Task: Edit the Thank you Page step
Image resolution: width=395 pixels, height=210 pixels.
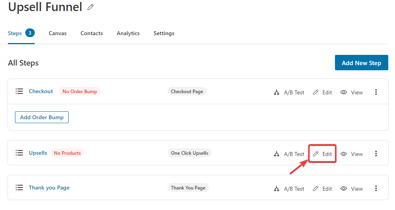Action: (x=322, y=189)
